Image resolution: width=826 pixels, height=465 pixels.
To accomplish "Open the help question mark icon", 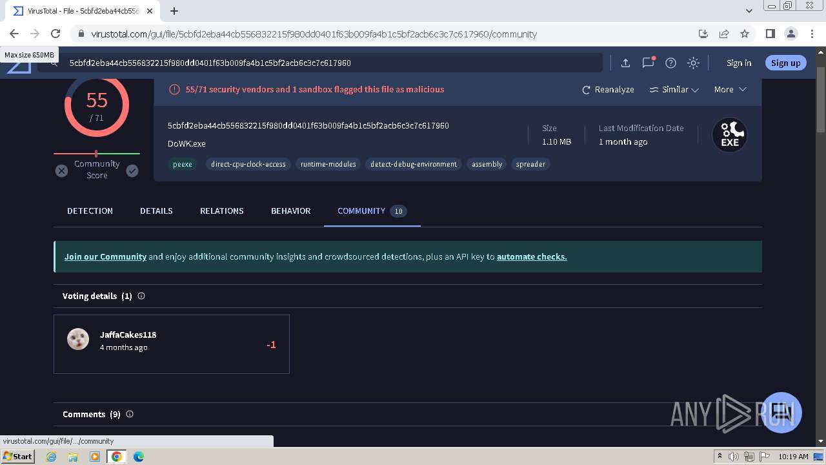I will (670, 63).
